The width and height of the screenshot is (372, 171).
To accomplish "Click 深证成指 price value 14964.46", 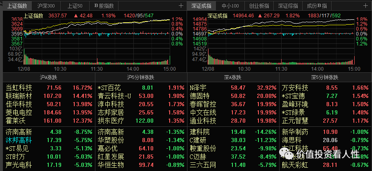I will click(x=243, y=16).
